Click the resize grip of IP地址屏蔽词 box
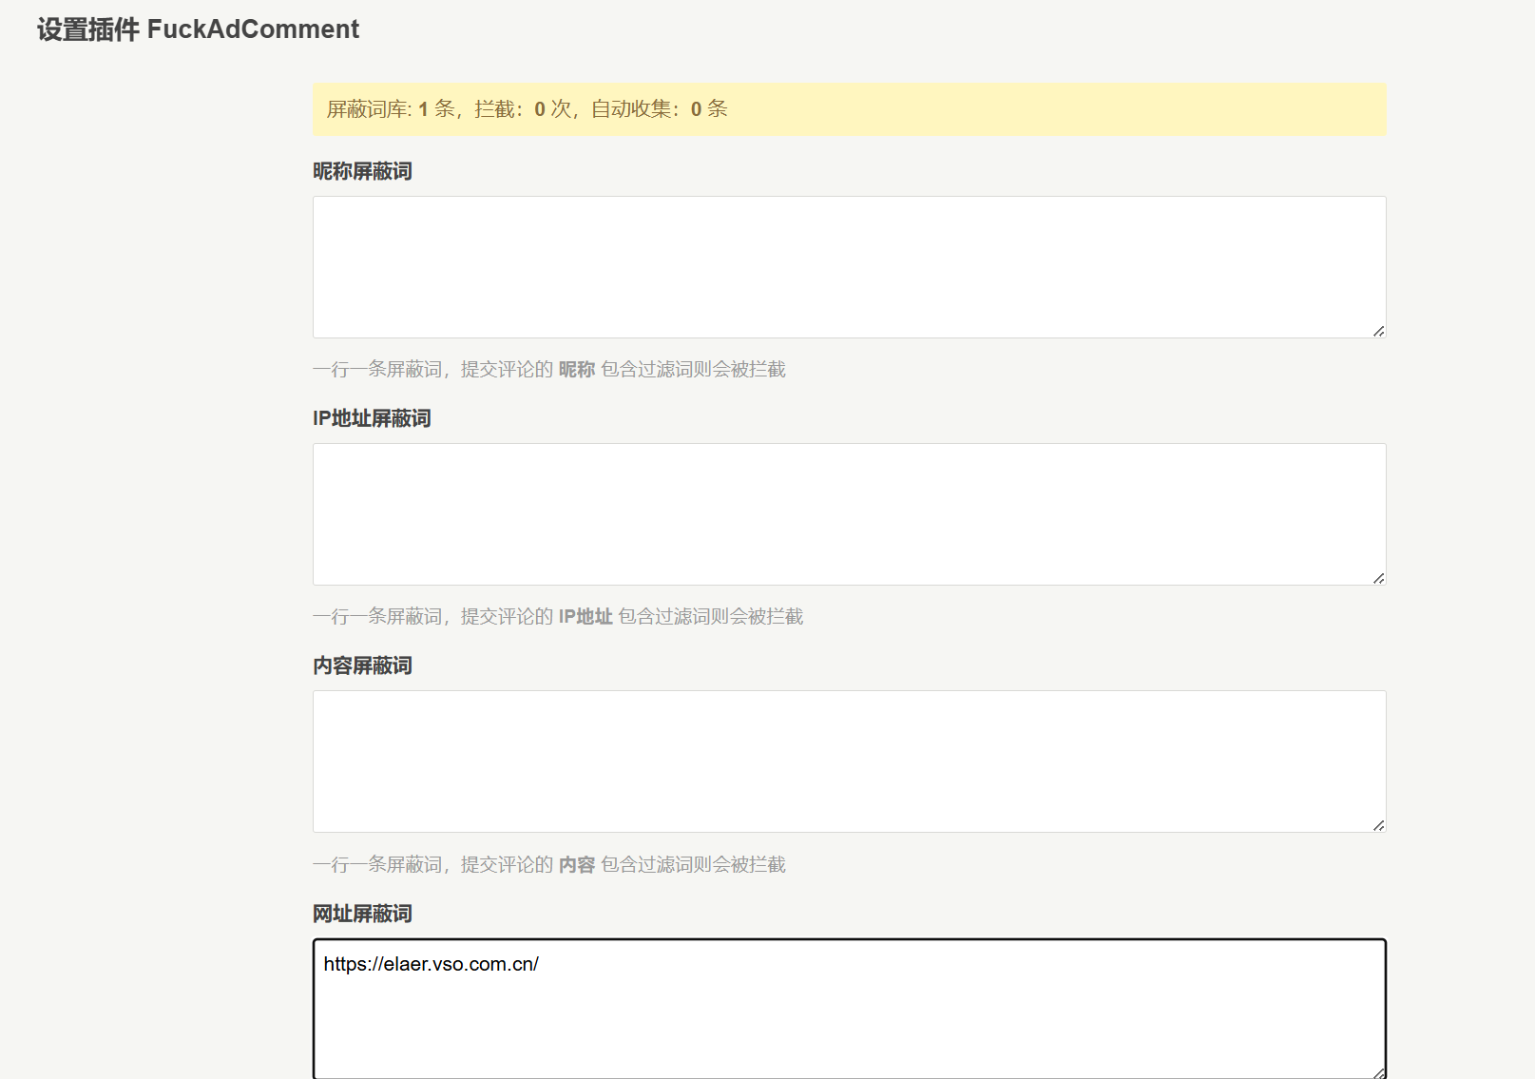This screenshot has width=1535, height=1079. pos(1378,578)
